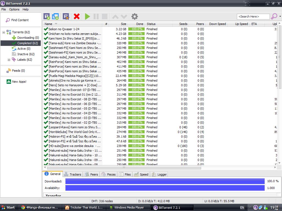This screenshot has width=282, height=211.
Task: Switch to the Pieces tab
Action: click(x=109, y=174)
